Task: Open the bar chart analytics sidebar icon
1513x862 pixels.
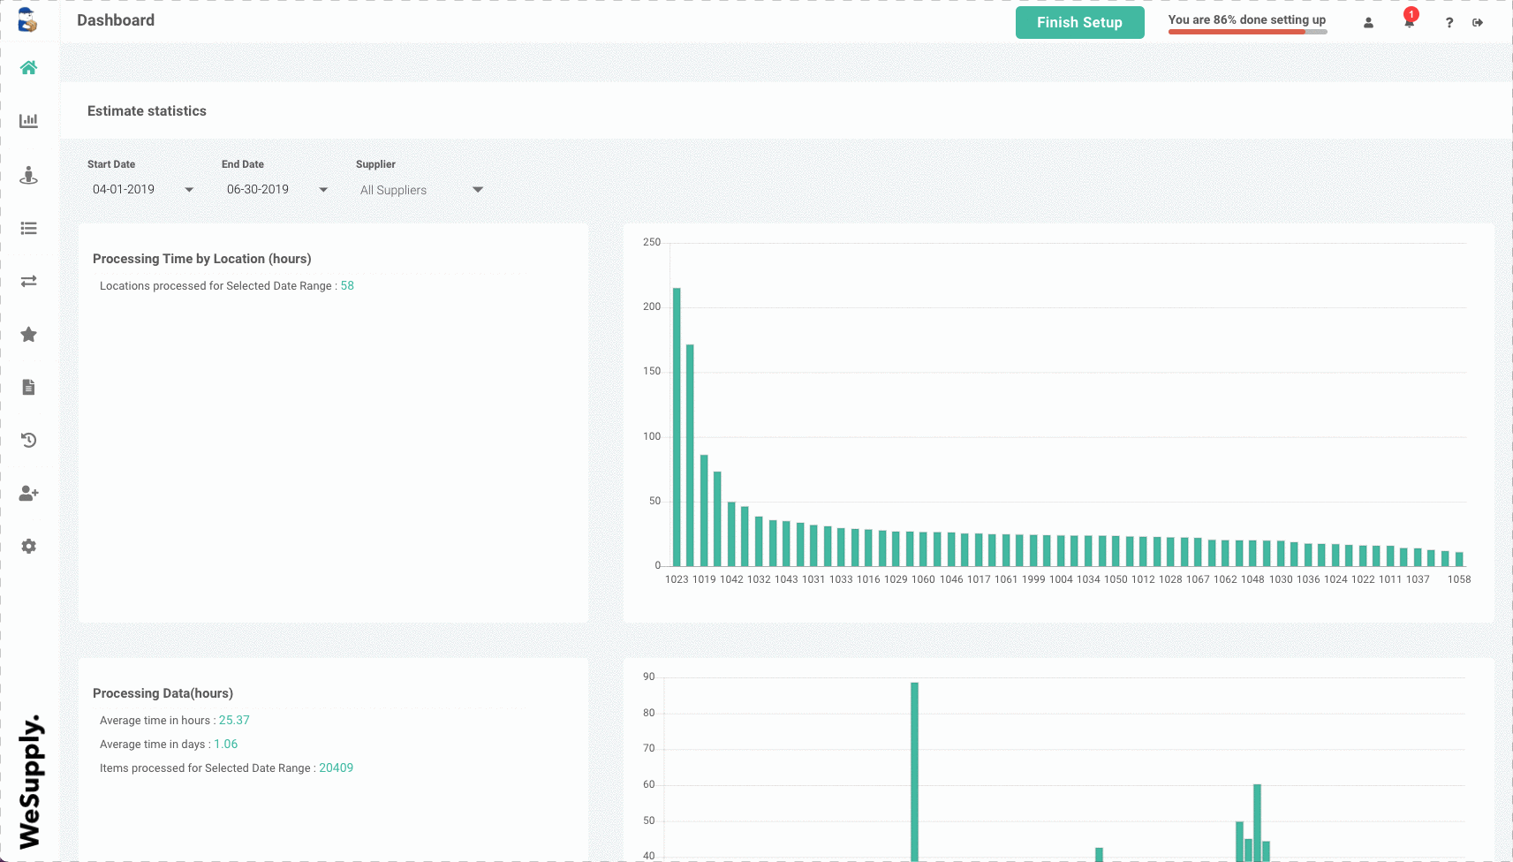Action: click(x=28, y=121)
